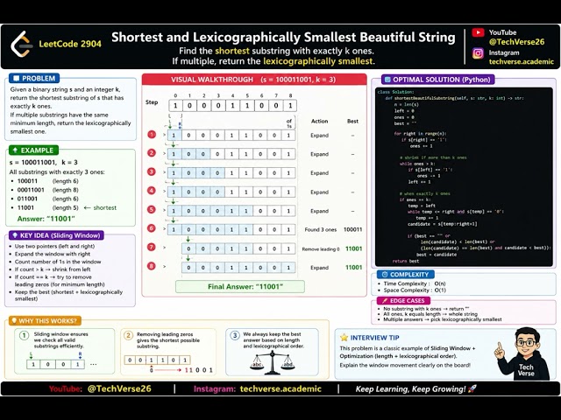Viewport: 561px width, 420px height.
Task: Click techverse.academic in the footer bar
Action: [x=280, y=388]
